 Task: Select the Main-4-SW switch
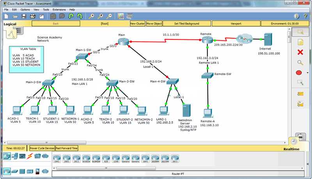pyautogui.click(x=172, y=81)
